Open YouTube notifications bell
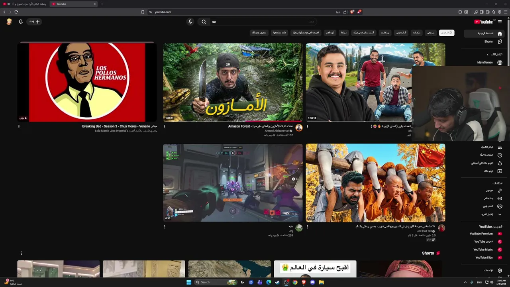 click(x=21, y=22)
